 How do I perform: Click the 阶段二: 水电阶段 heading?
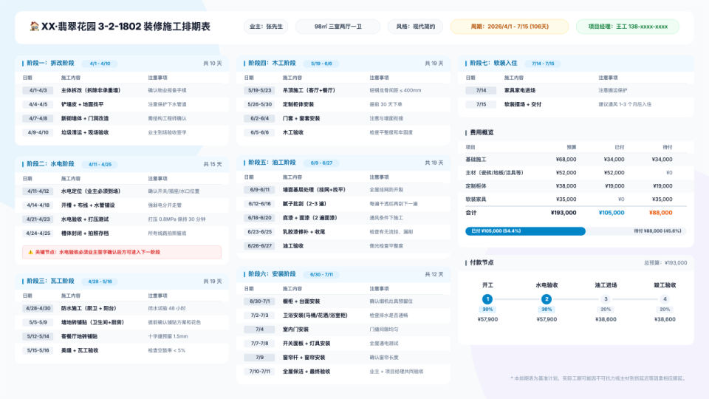pos(50,164)
